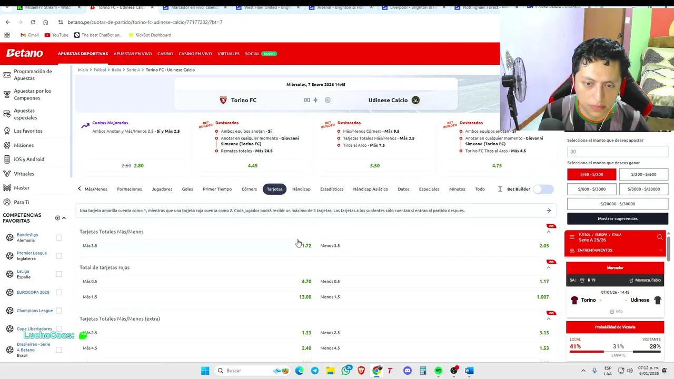This screenshot has width=674, height=379.
Task: Open Discord from the taskbar
Action: pyautogui.click(x=407, y=371)
